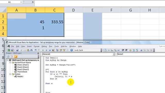
Task: Click the Excel cell containing 333.55
Action: [x=54, y=22]
